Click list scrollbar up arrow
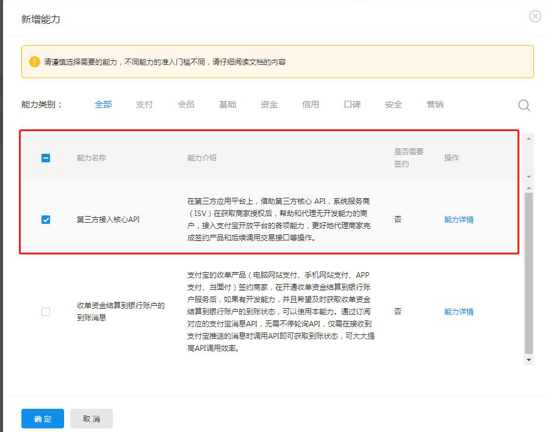 (x=529, y=188)
